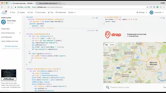Click the Rollbar ad image
The width and height of the screenshot is (166, 93).
click(9, 75)
